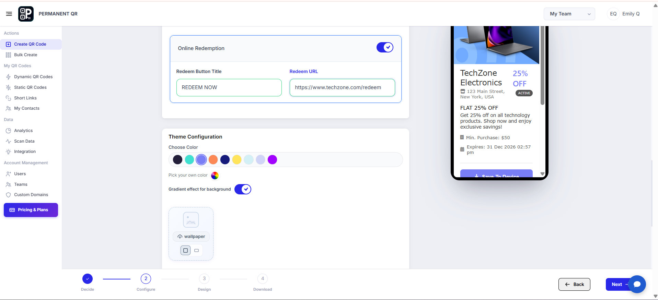Choose the turquoise color swatch
Image resolution: width=658 pixels, height=300 pixels.
(189, 159)
